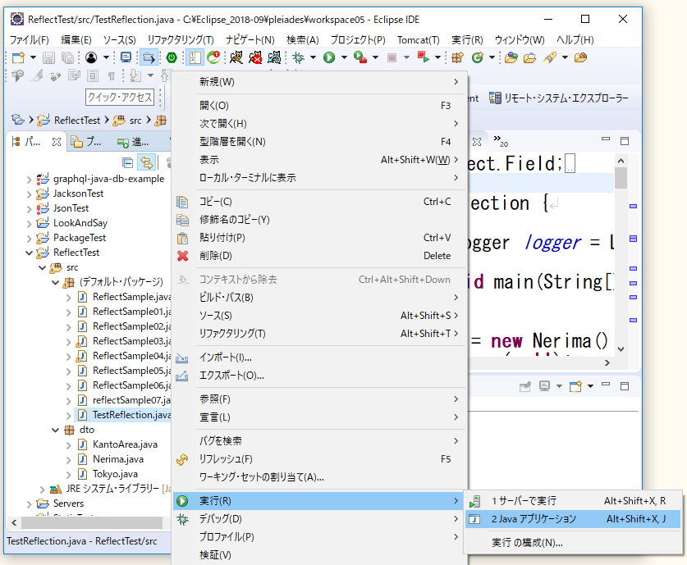Screen dimensions: 687x565
Task: Click the Tomcat stop cat icon with red X
Action: 255,57
